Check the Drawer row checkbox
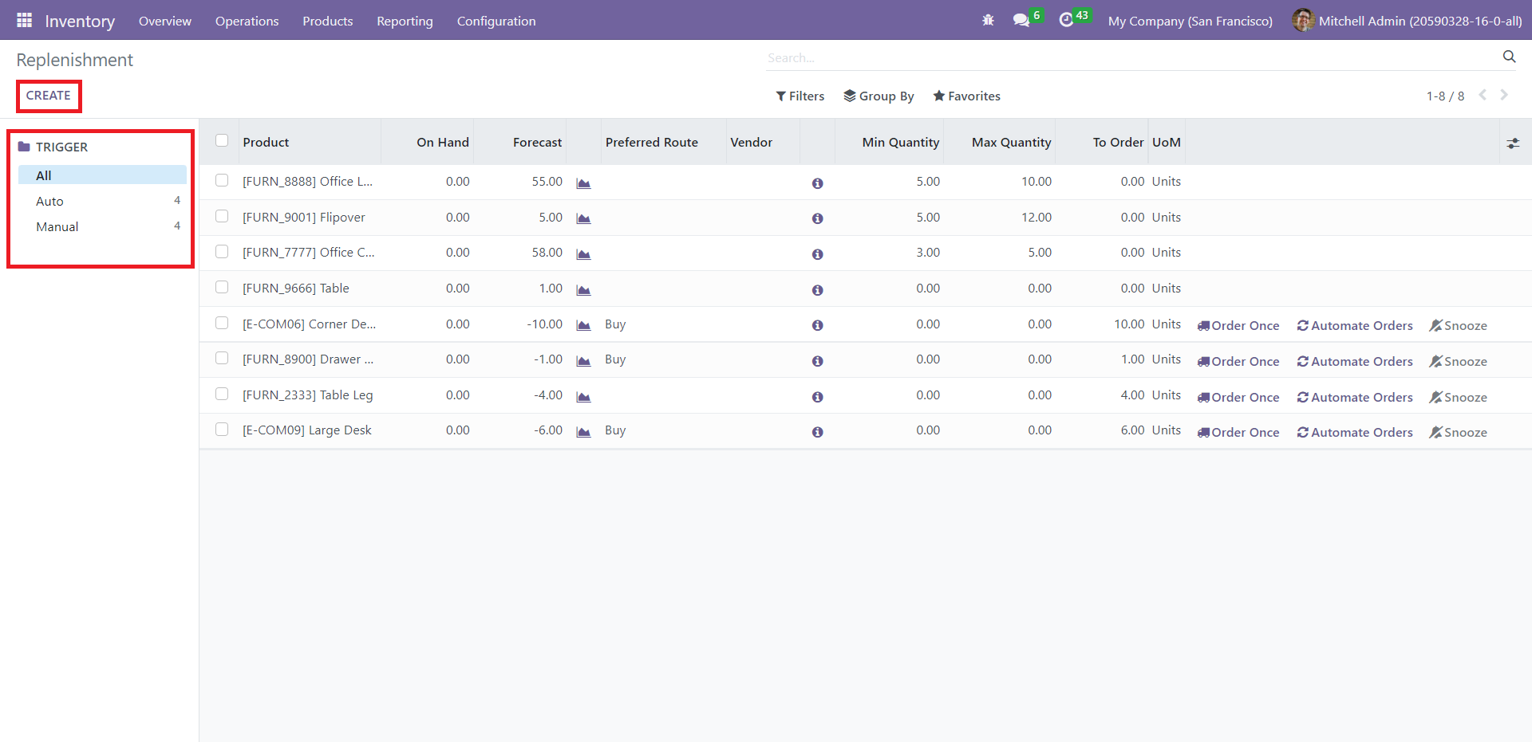This screenshot has height=742, width=1532. click(x=222, y=358)
